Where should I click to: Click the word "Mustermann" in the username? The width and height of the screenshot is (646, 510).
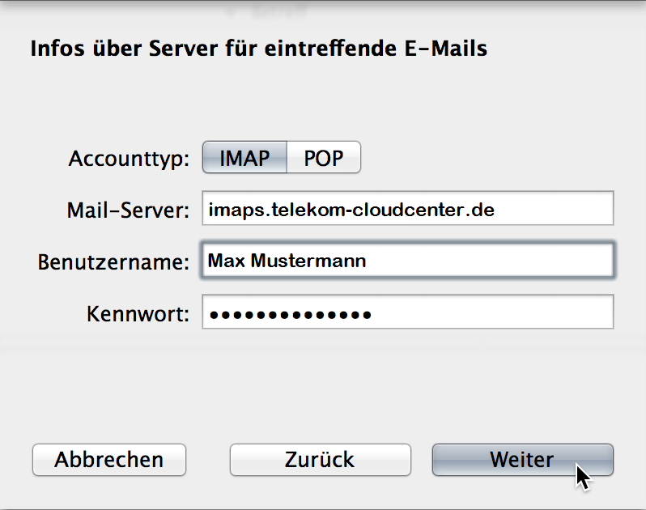click(308, 261)
